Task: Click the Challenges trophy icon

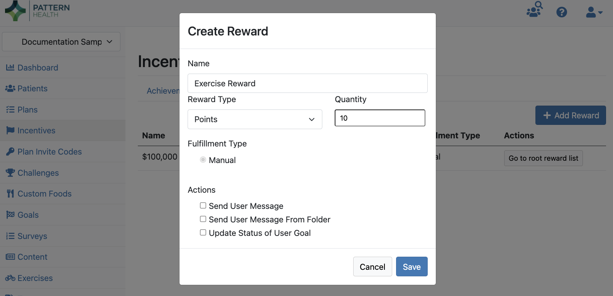Action: [10, 173]
